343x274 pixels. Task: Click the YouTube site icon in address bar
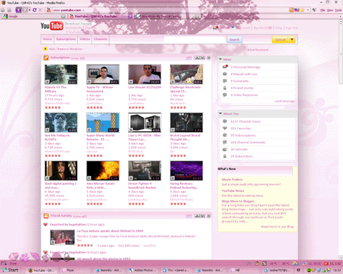[49, 10]
